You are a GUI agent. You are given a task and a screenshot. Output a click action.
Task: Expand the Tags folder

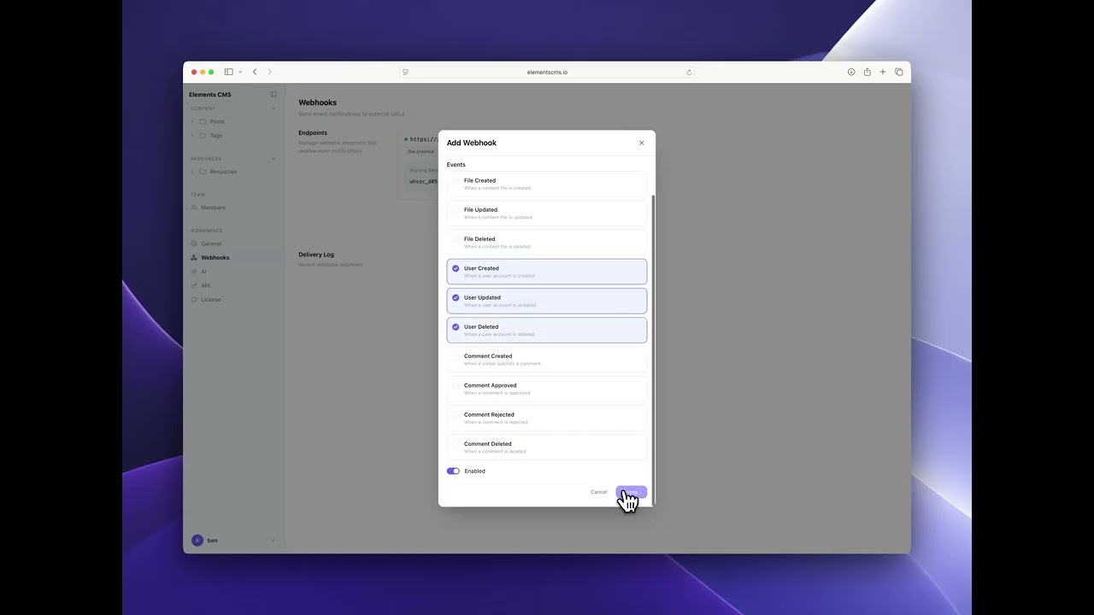pos(192,135)
